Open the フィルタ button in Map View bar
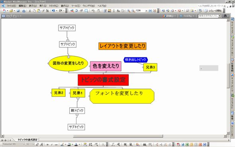 pyautogui.click(x=187, y=16)
